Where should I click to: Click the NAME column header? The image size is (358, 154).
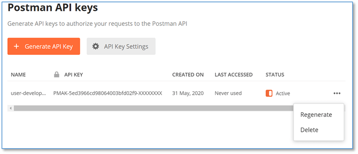click(x=18, y=75)
